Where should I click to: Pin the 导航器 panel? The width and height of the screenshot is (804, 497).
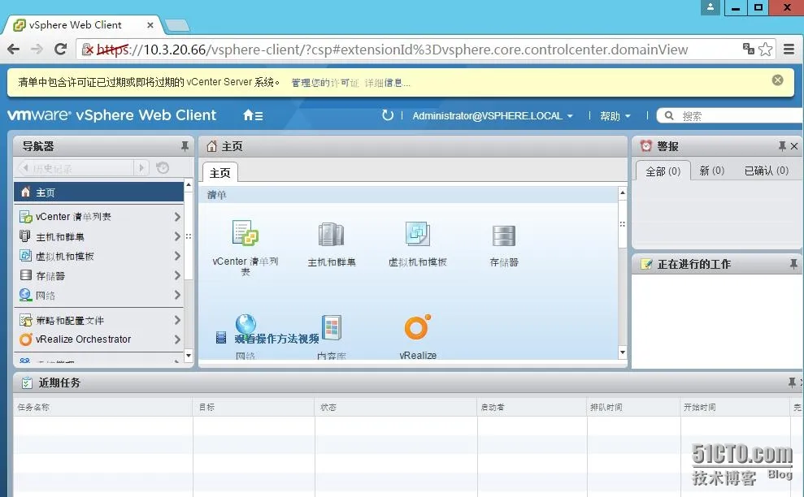click(185, 146)
